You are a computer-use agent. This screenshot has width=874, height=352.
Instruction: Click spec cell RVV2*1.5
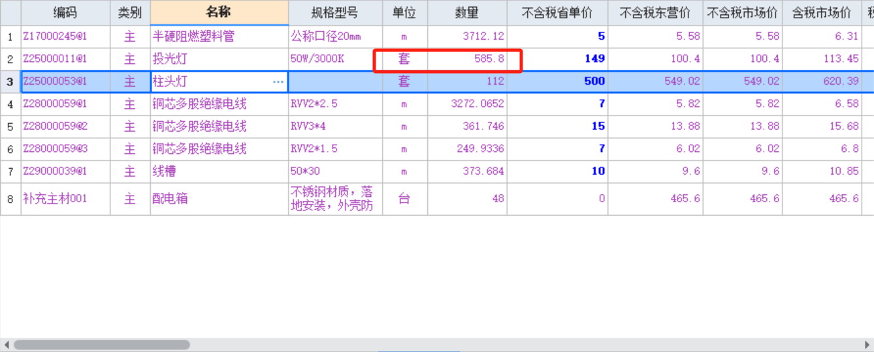pos(335,149)
